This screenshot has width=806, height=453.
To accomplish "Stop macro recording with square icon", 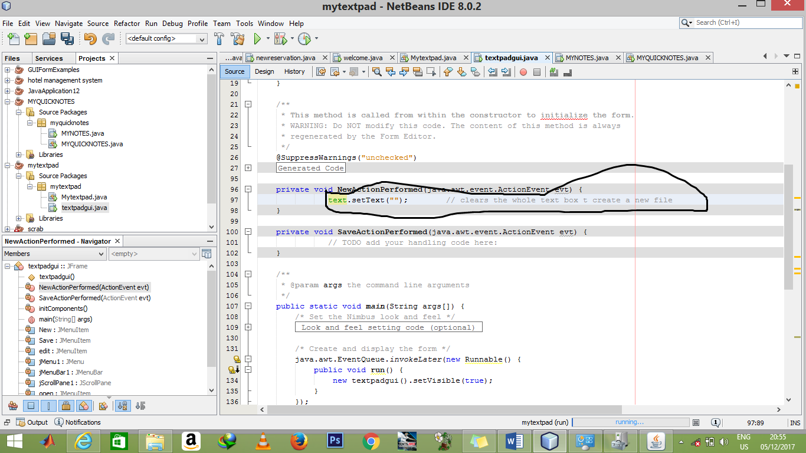I will [x=536, y=72].
